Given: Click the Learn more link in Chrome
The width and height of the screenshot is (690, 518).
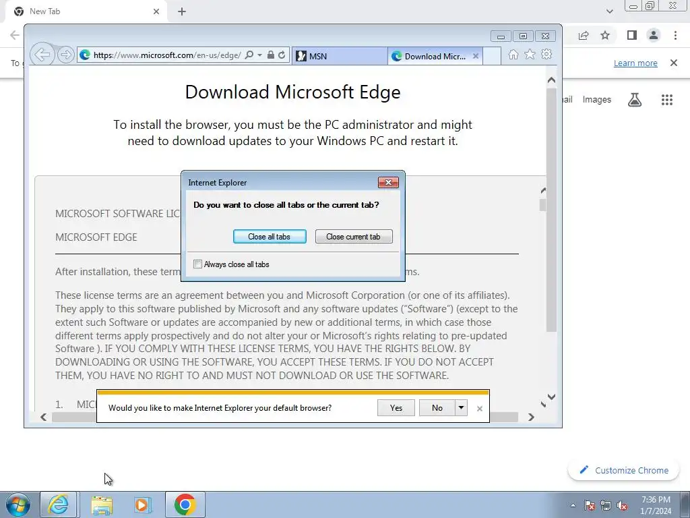Looking at the screenshot, I should [x=635, y=63].
